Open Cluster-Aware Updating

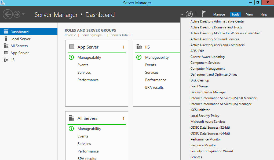(207, 57)
